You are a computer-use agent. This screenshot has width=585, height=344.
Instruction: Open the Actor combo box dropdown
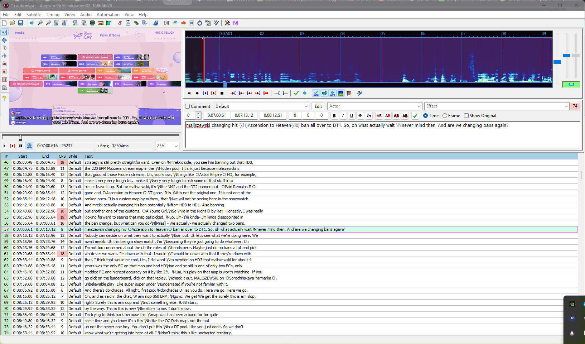(419, 106)
